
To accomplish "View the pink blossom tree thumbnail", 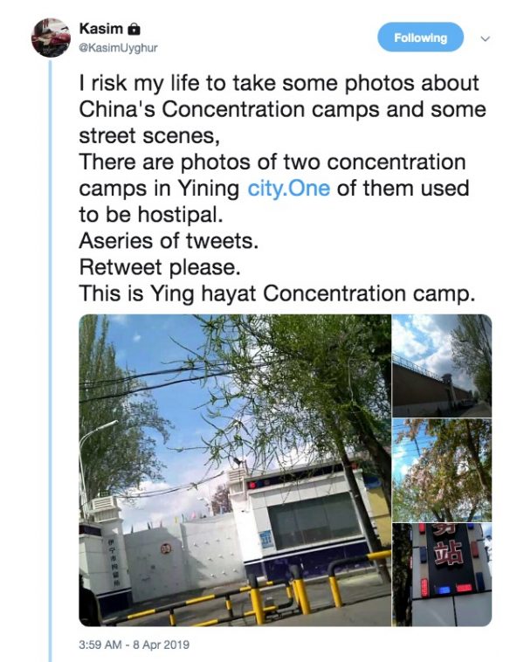I will click(442, 470).
